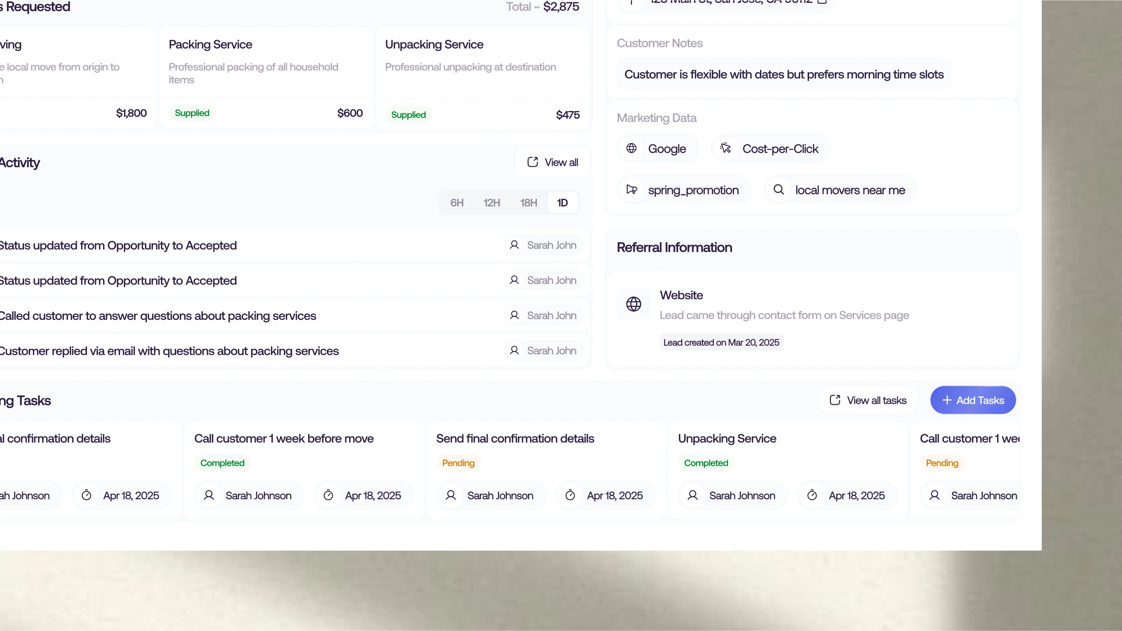This screenshot has width=1122, height=631.
Task: Select the spring_promotion campaign chip
Action: (684, 190)
